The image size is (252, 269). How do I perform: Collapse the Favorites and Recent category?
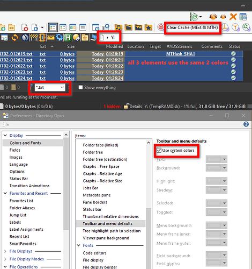point(5,193)
